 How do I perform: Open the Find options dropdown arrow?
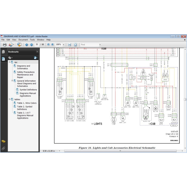pyautogui.click(x=100, y=45)
